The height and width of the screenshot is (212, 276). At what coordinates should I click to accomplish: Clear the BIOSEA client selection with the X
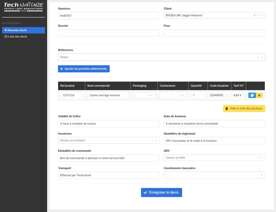coord(254,15)
